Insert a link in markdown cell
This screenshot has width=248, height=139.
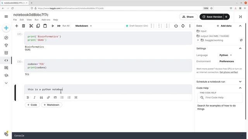click(48, 97)
